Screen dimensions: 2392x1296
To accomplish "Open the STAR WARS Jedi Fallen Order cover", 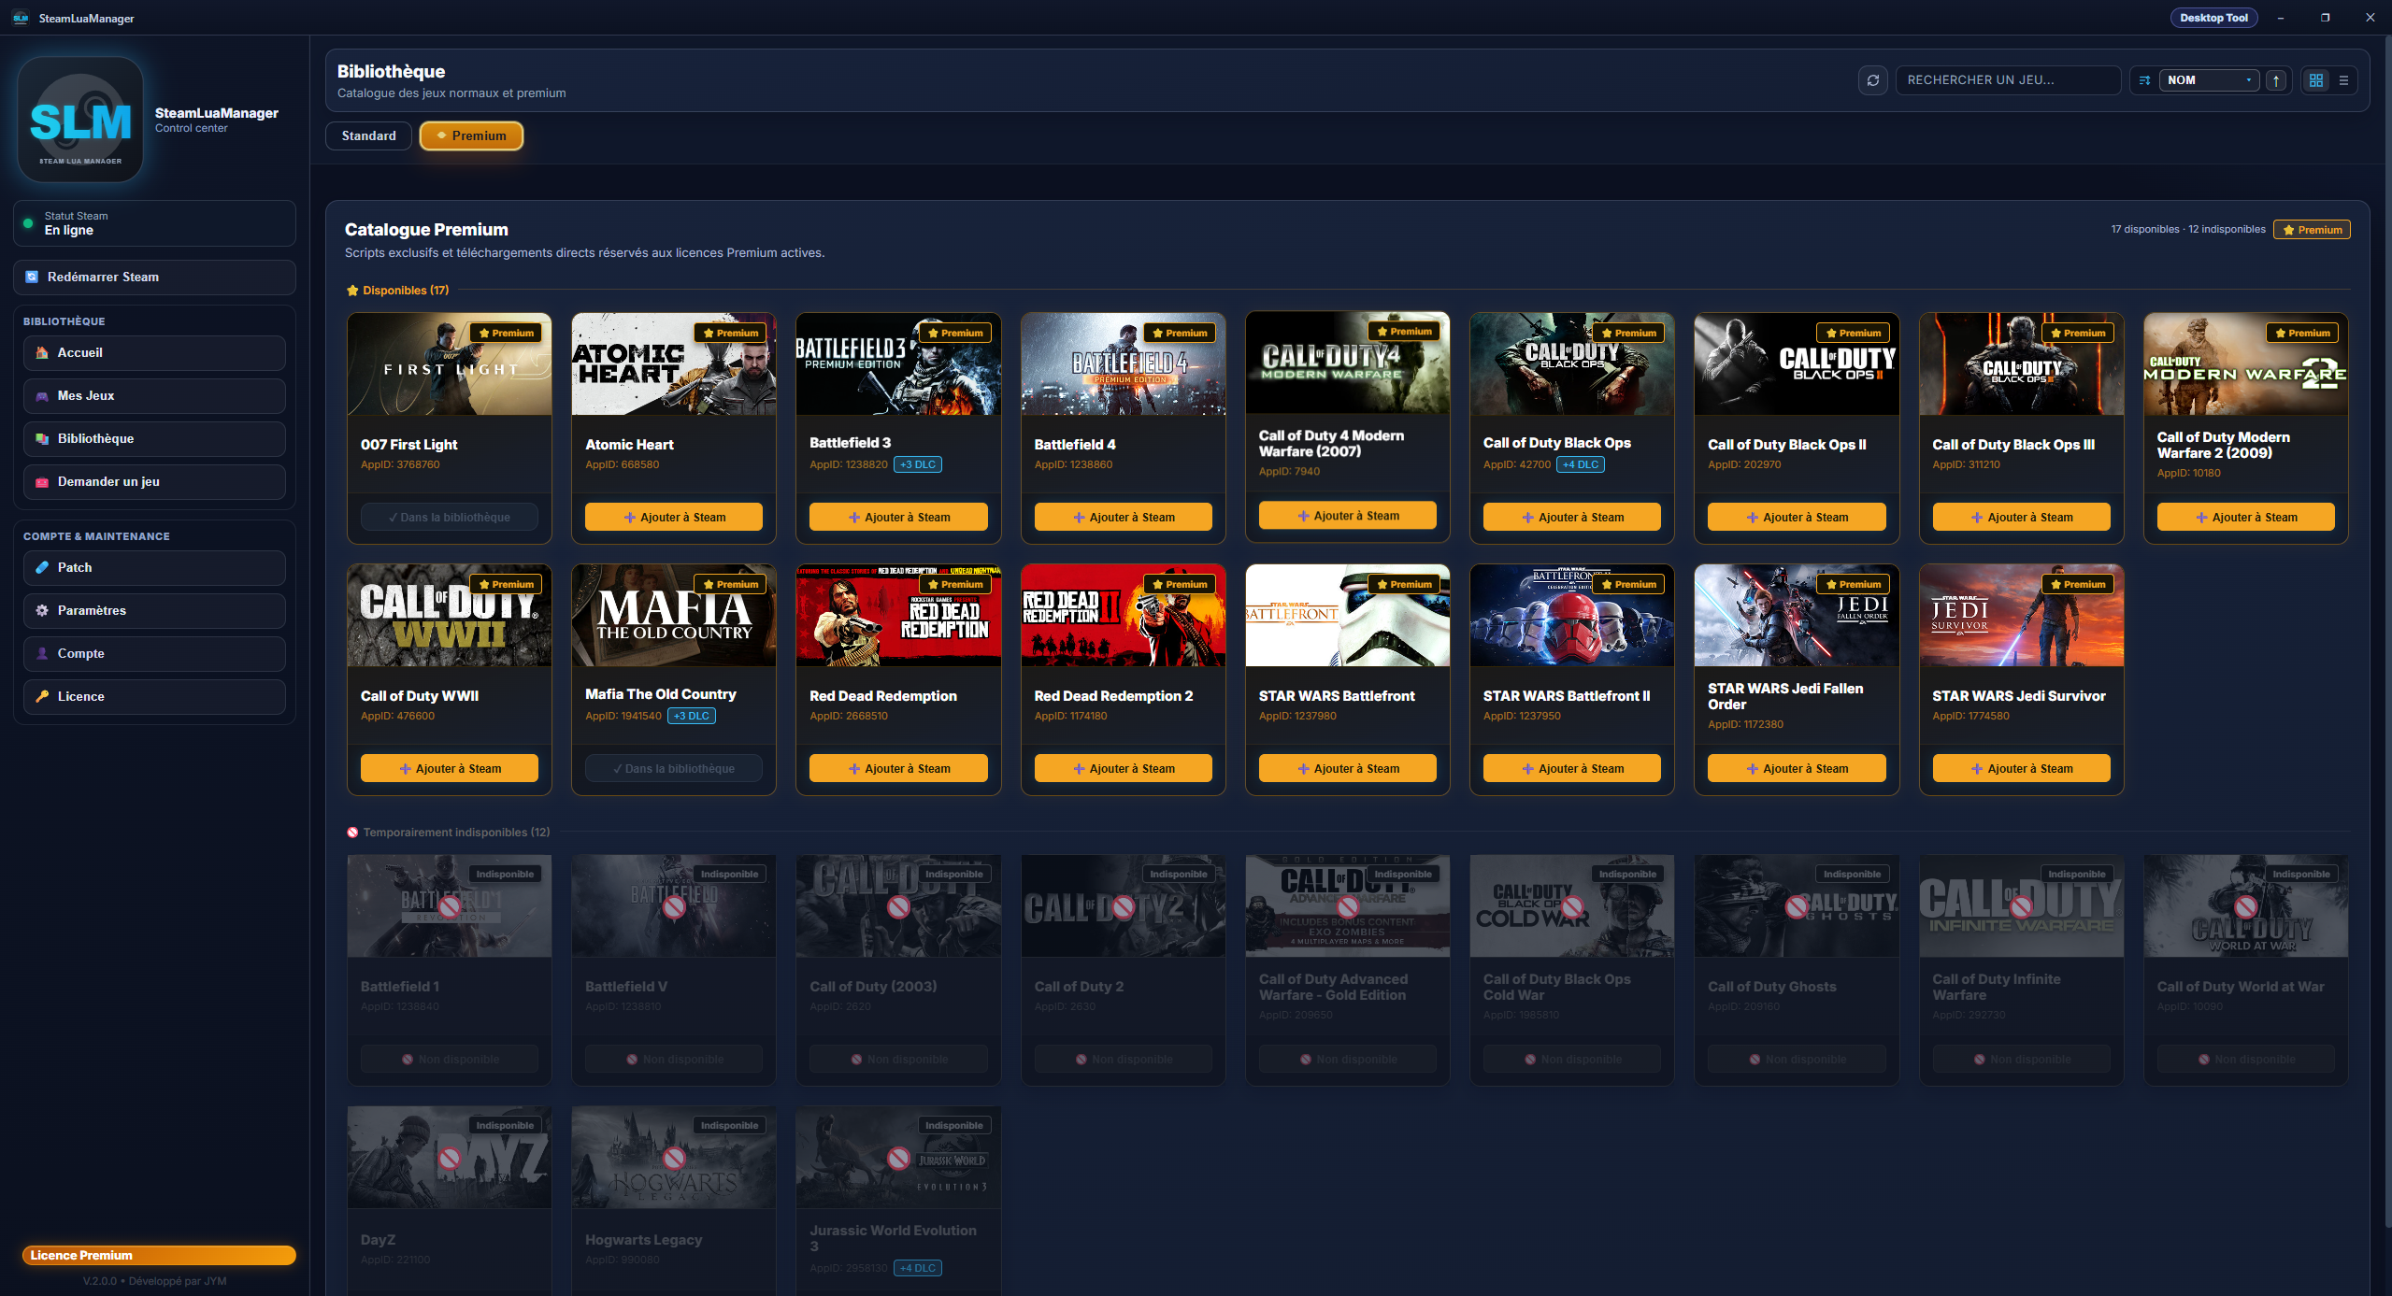I will click(x=1797, y=616).
